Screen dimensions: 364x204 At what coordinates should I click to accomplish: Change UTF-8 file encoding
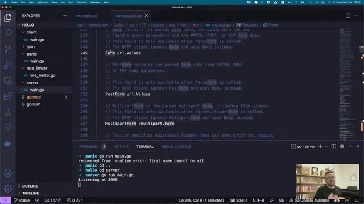(x=258, y=200)
